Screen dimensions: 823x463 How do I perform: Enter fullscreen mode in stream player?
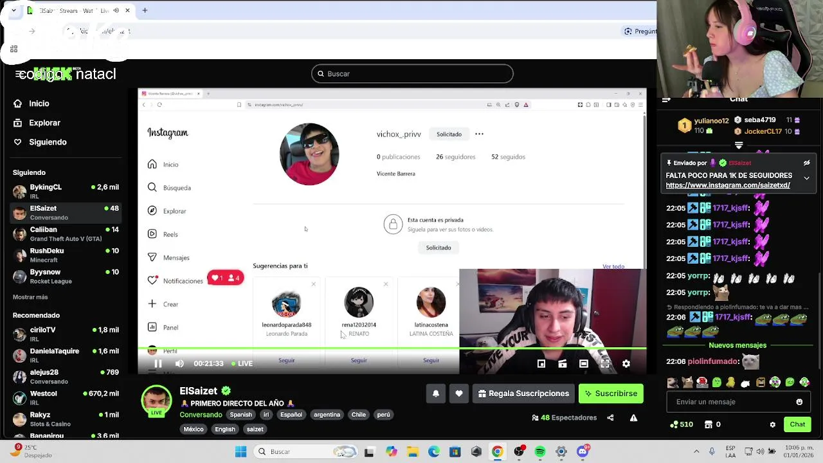point(605,364)
